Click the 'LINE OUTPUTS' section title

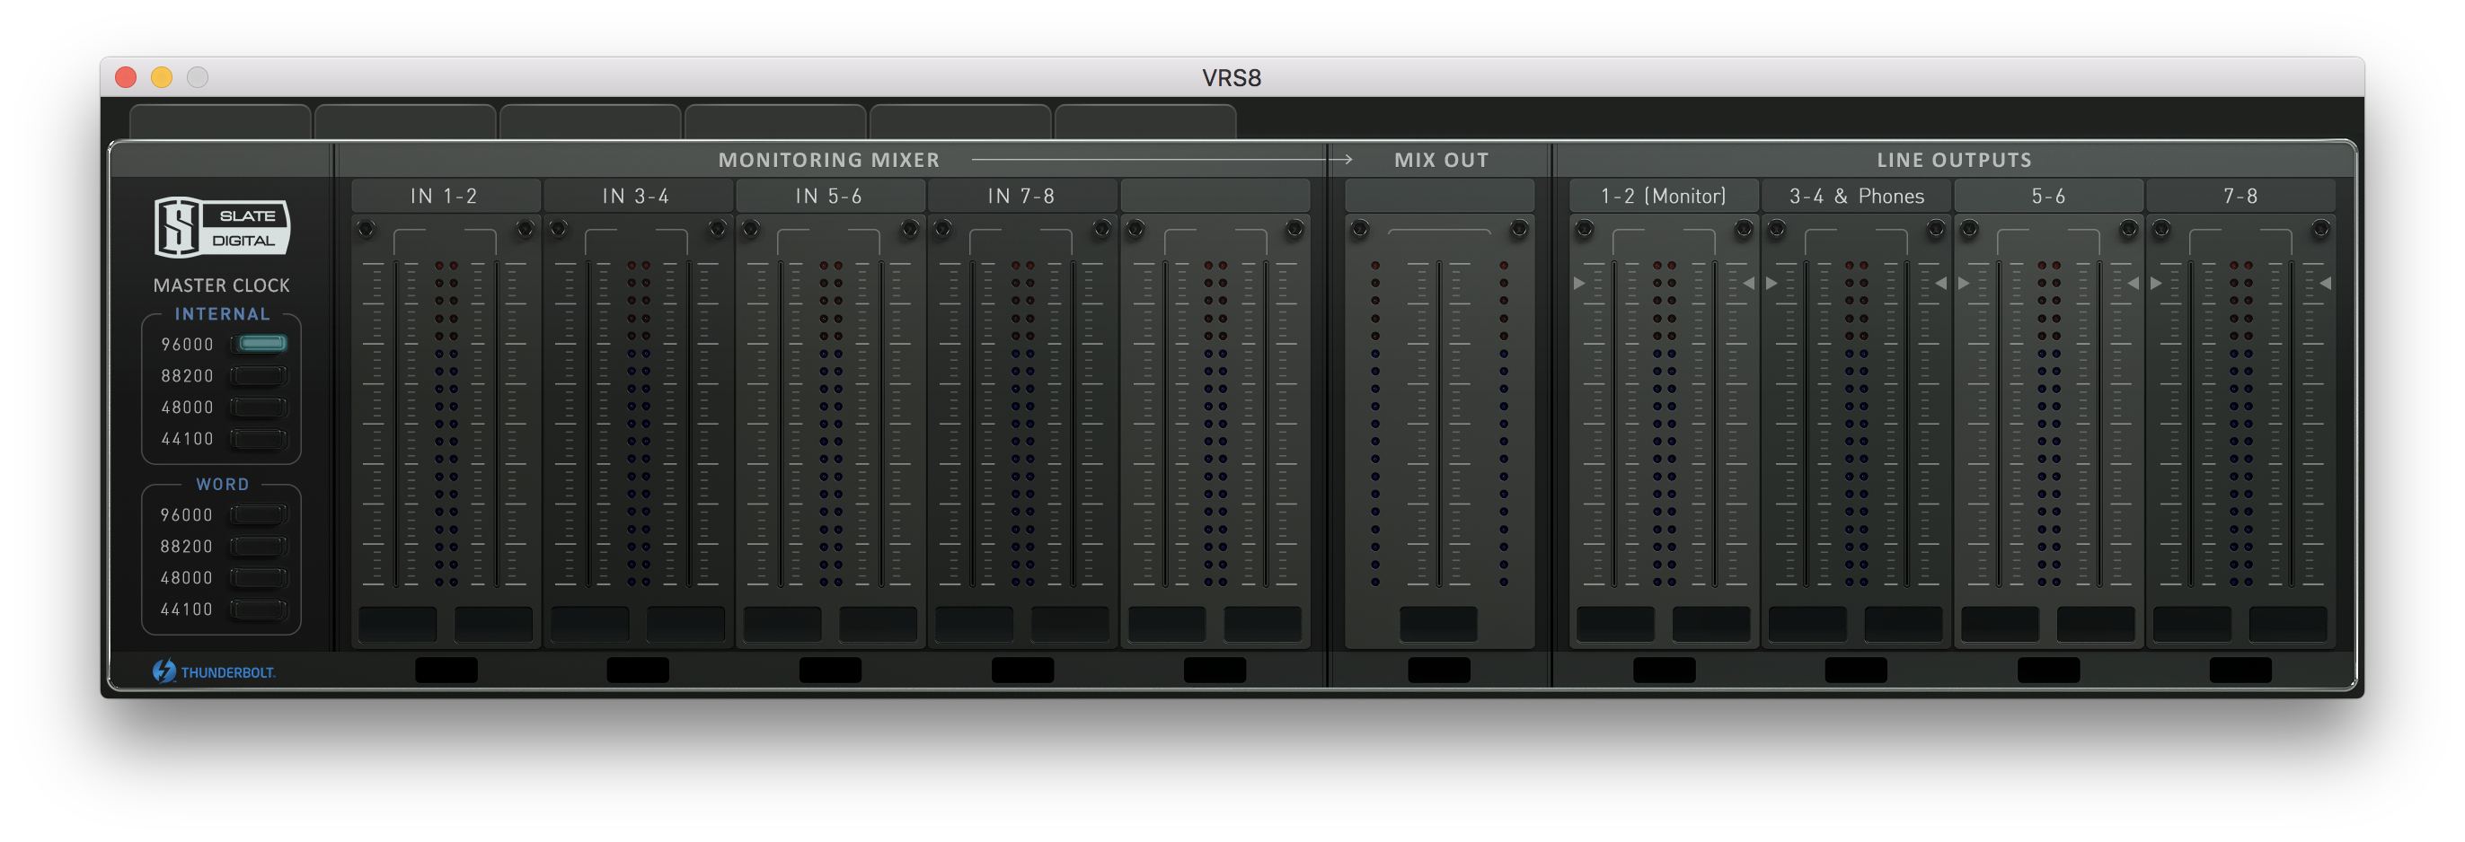[1954, 160]
